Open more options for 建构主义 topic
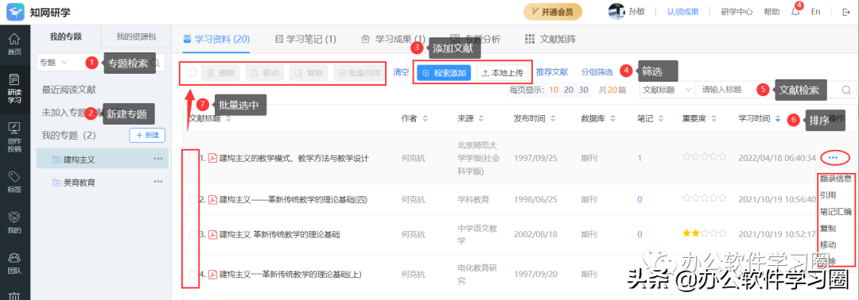This screenshot has width=859, height=300. [x=158, y=159]
